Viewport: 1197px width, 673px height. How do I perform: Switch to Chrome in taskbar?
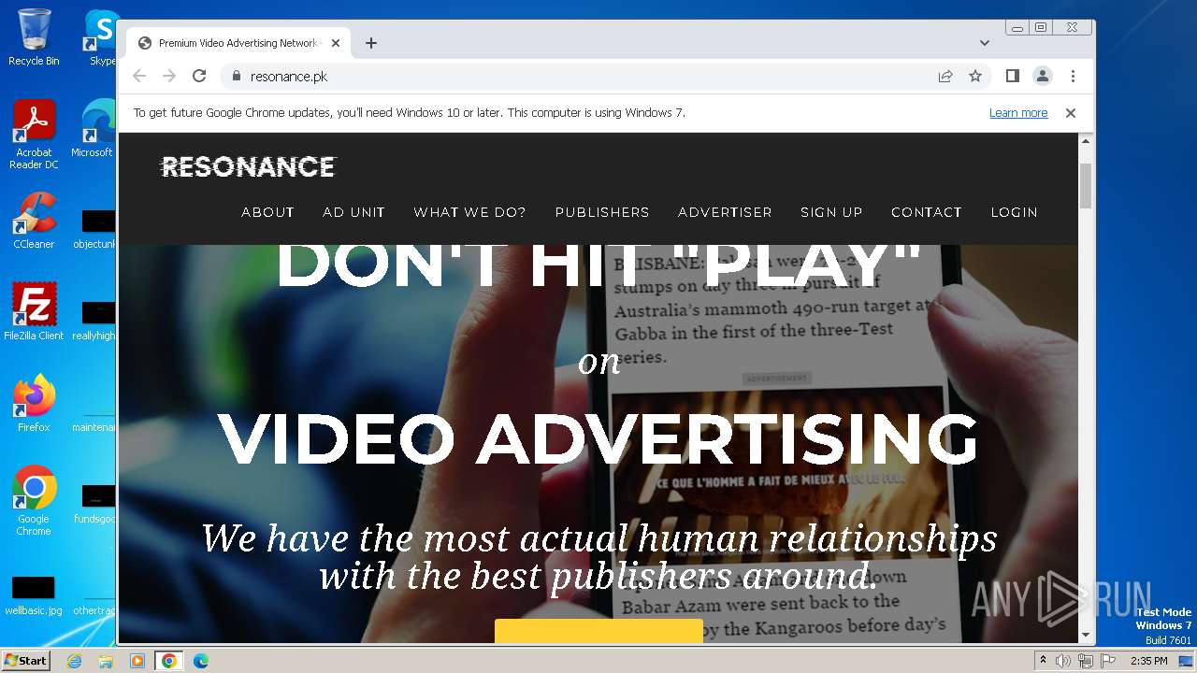tap(168, 661)
